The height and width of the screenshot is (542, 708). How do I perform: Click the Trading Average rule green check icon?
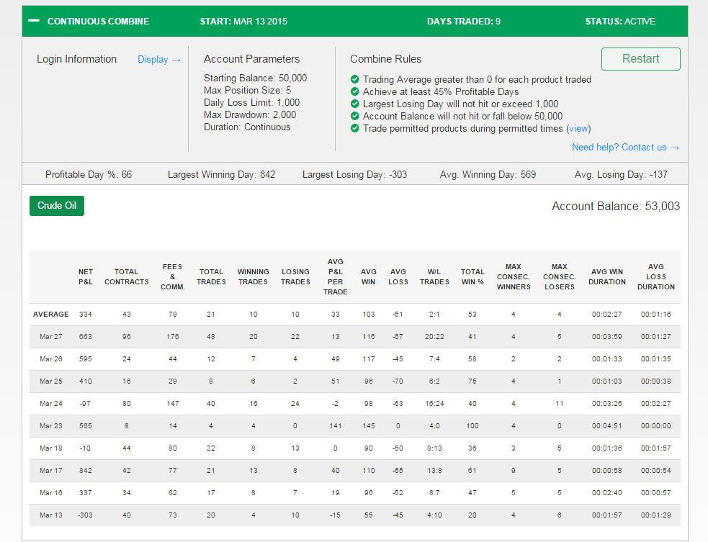tap(355, 79)
